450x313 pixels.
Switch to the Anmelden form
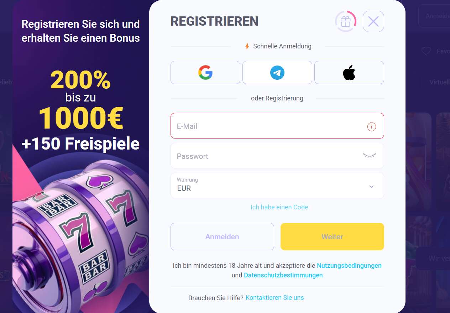pyautogui.click(x=222, y=237)
